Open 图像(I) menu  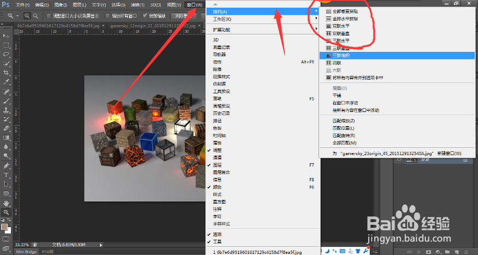click(61, 5)
